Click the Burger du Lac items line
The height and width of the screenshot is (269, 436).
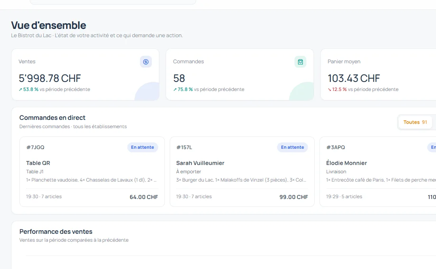241,180
